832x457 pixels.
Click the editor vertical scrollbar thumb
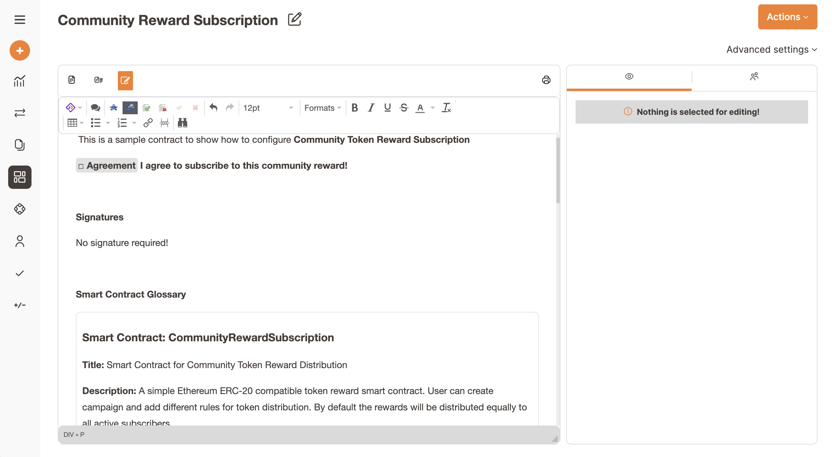[x=558, y=170]
